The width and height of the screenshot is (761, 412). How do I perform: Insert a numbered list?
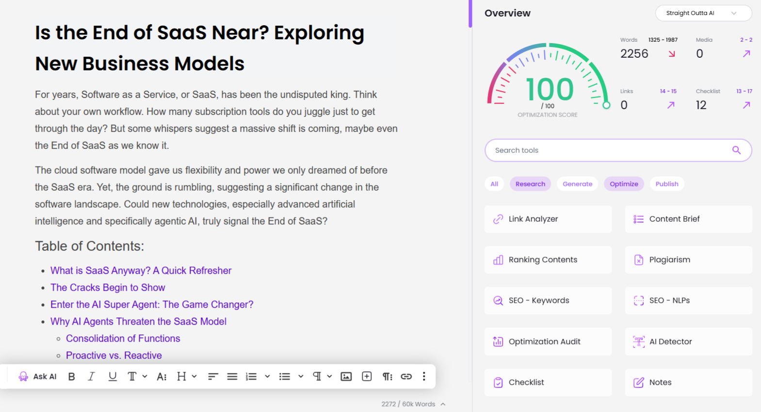click(x=251, y=377)
